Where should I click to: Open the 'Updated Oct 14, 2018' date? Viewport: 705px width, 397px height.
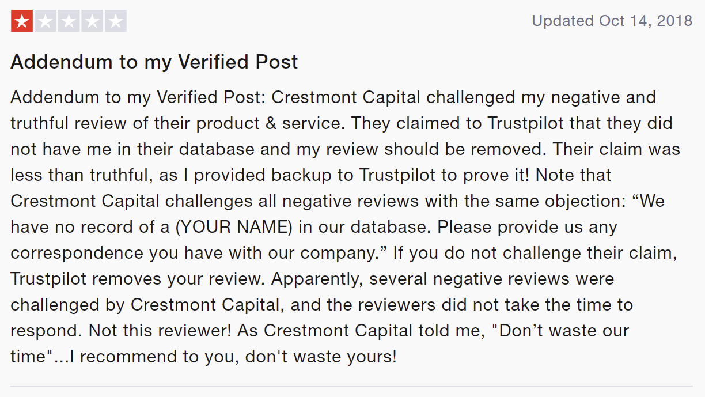pos(612,21)
